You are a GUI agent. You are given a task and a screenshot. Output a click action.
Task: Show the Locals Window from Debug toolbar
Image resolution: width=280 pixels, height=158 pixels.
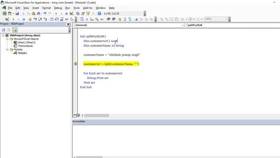pos(52,19)
